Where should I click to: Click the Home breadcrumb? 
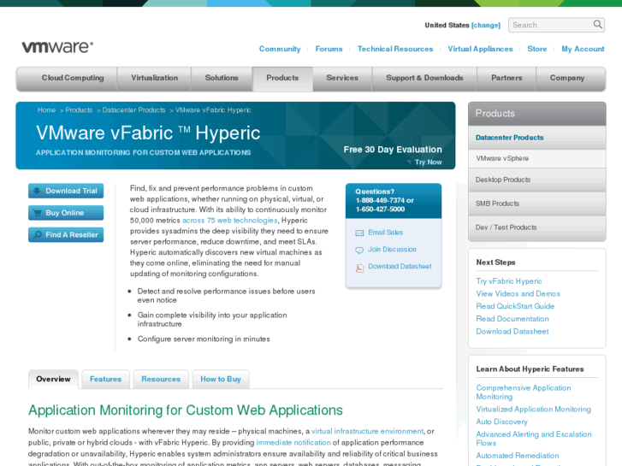tap(46, 109)
